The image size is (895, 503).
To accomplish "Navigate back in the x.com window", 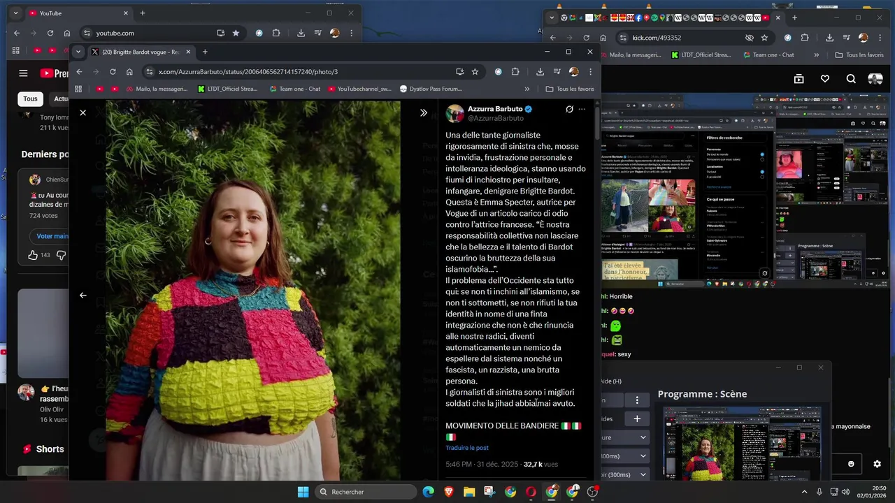I will [79, 71].
